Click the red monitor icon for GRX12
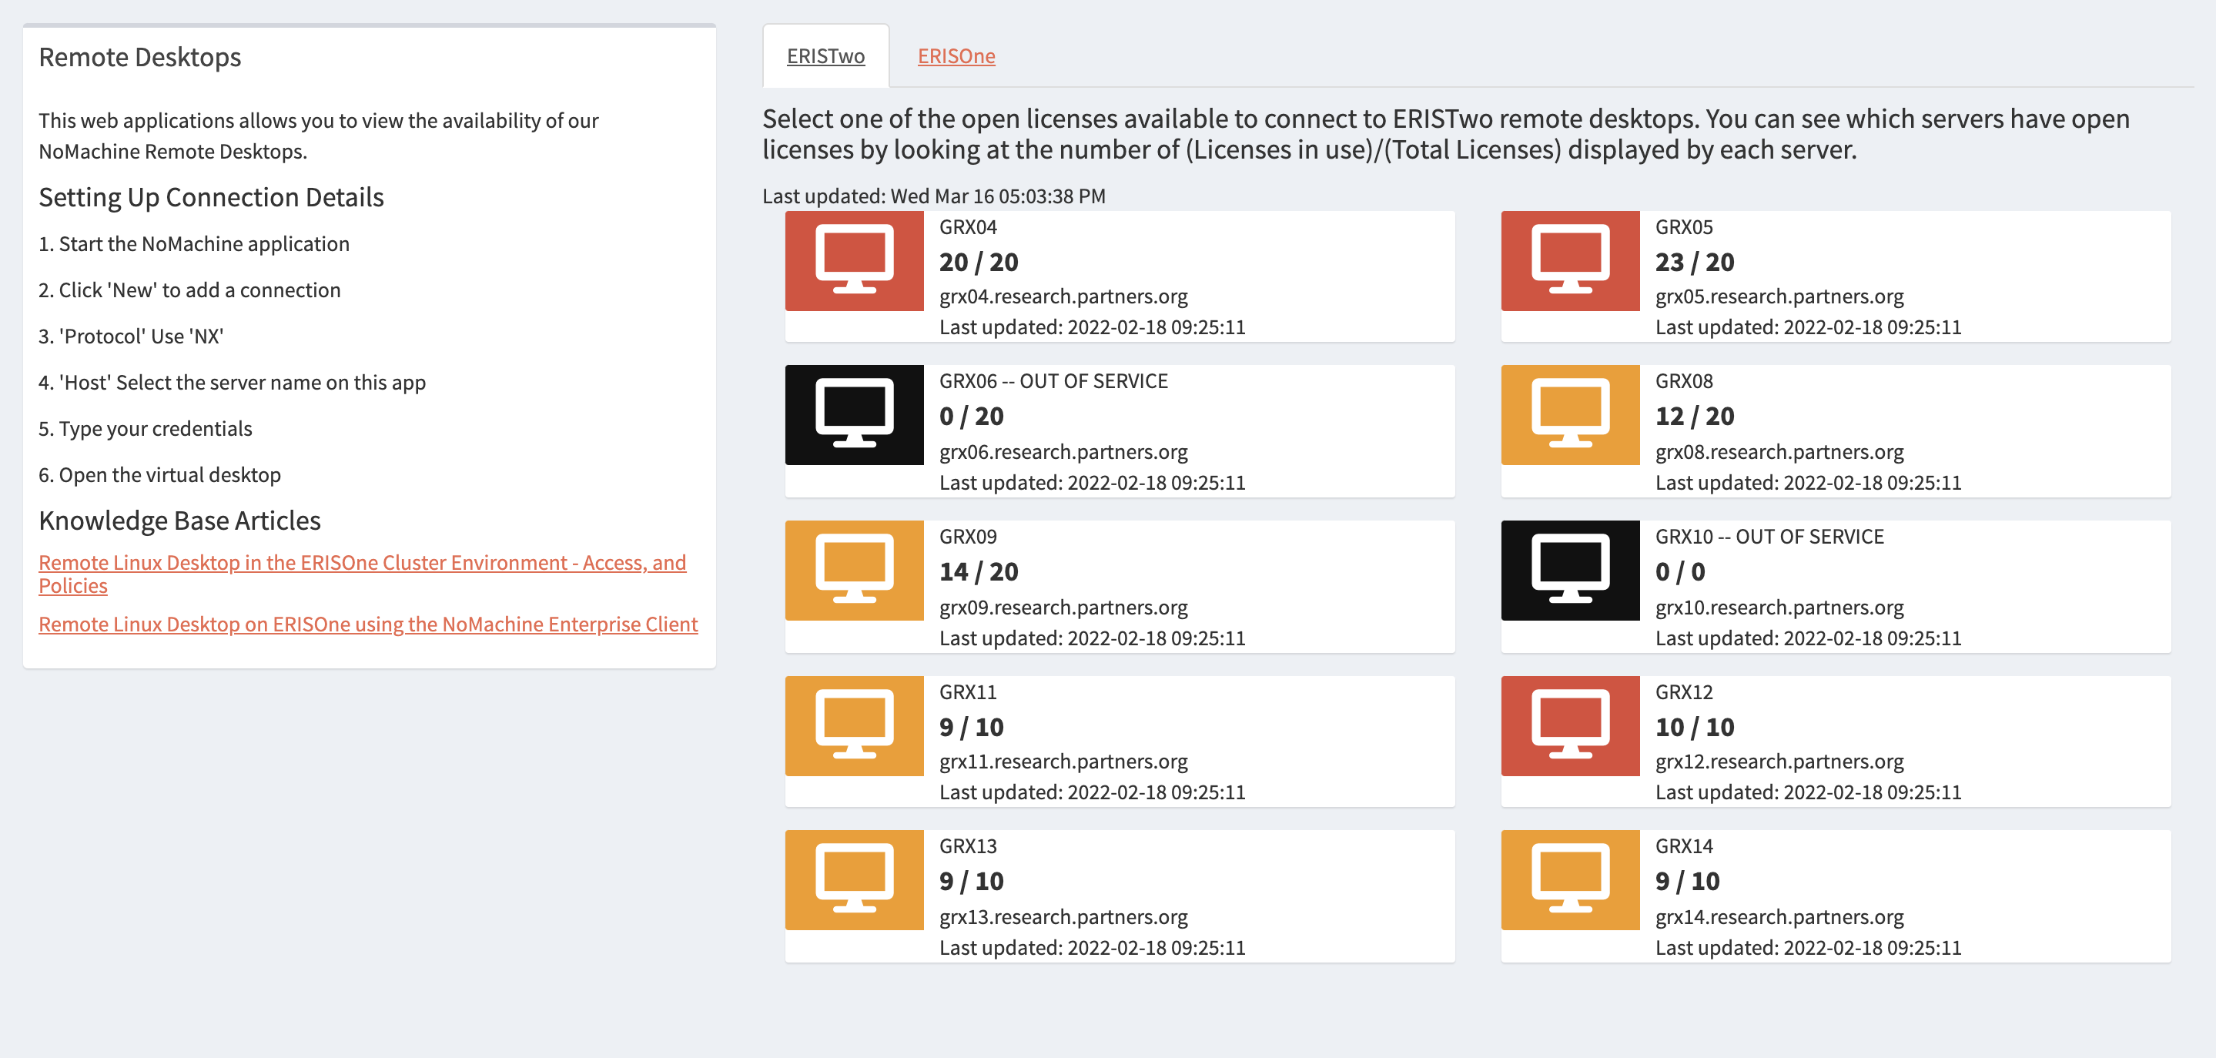 click(1570, 726)
